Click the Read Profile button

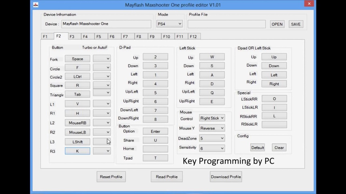(x=167, y=177)
